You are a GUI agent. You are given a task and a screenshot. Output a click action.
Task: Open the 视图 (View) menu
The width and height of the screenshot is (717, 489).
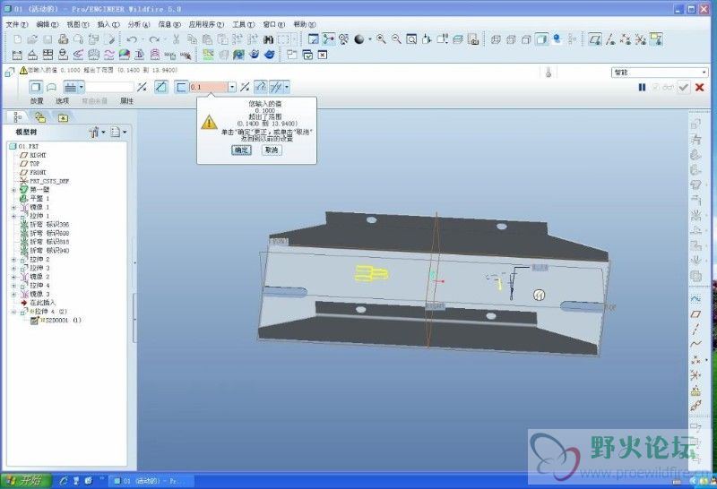[x=78, y=24]
